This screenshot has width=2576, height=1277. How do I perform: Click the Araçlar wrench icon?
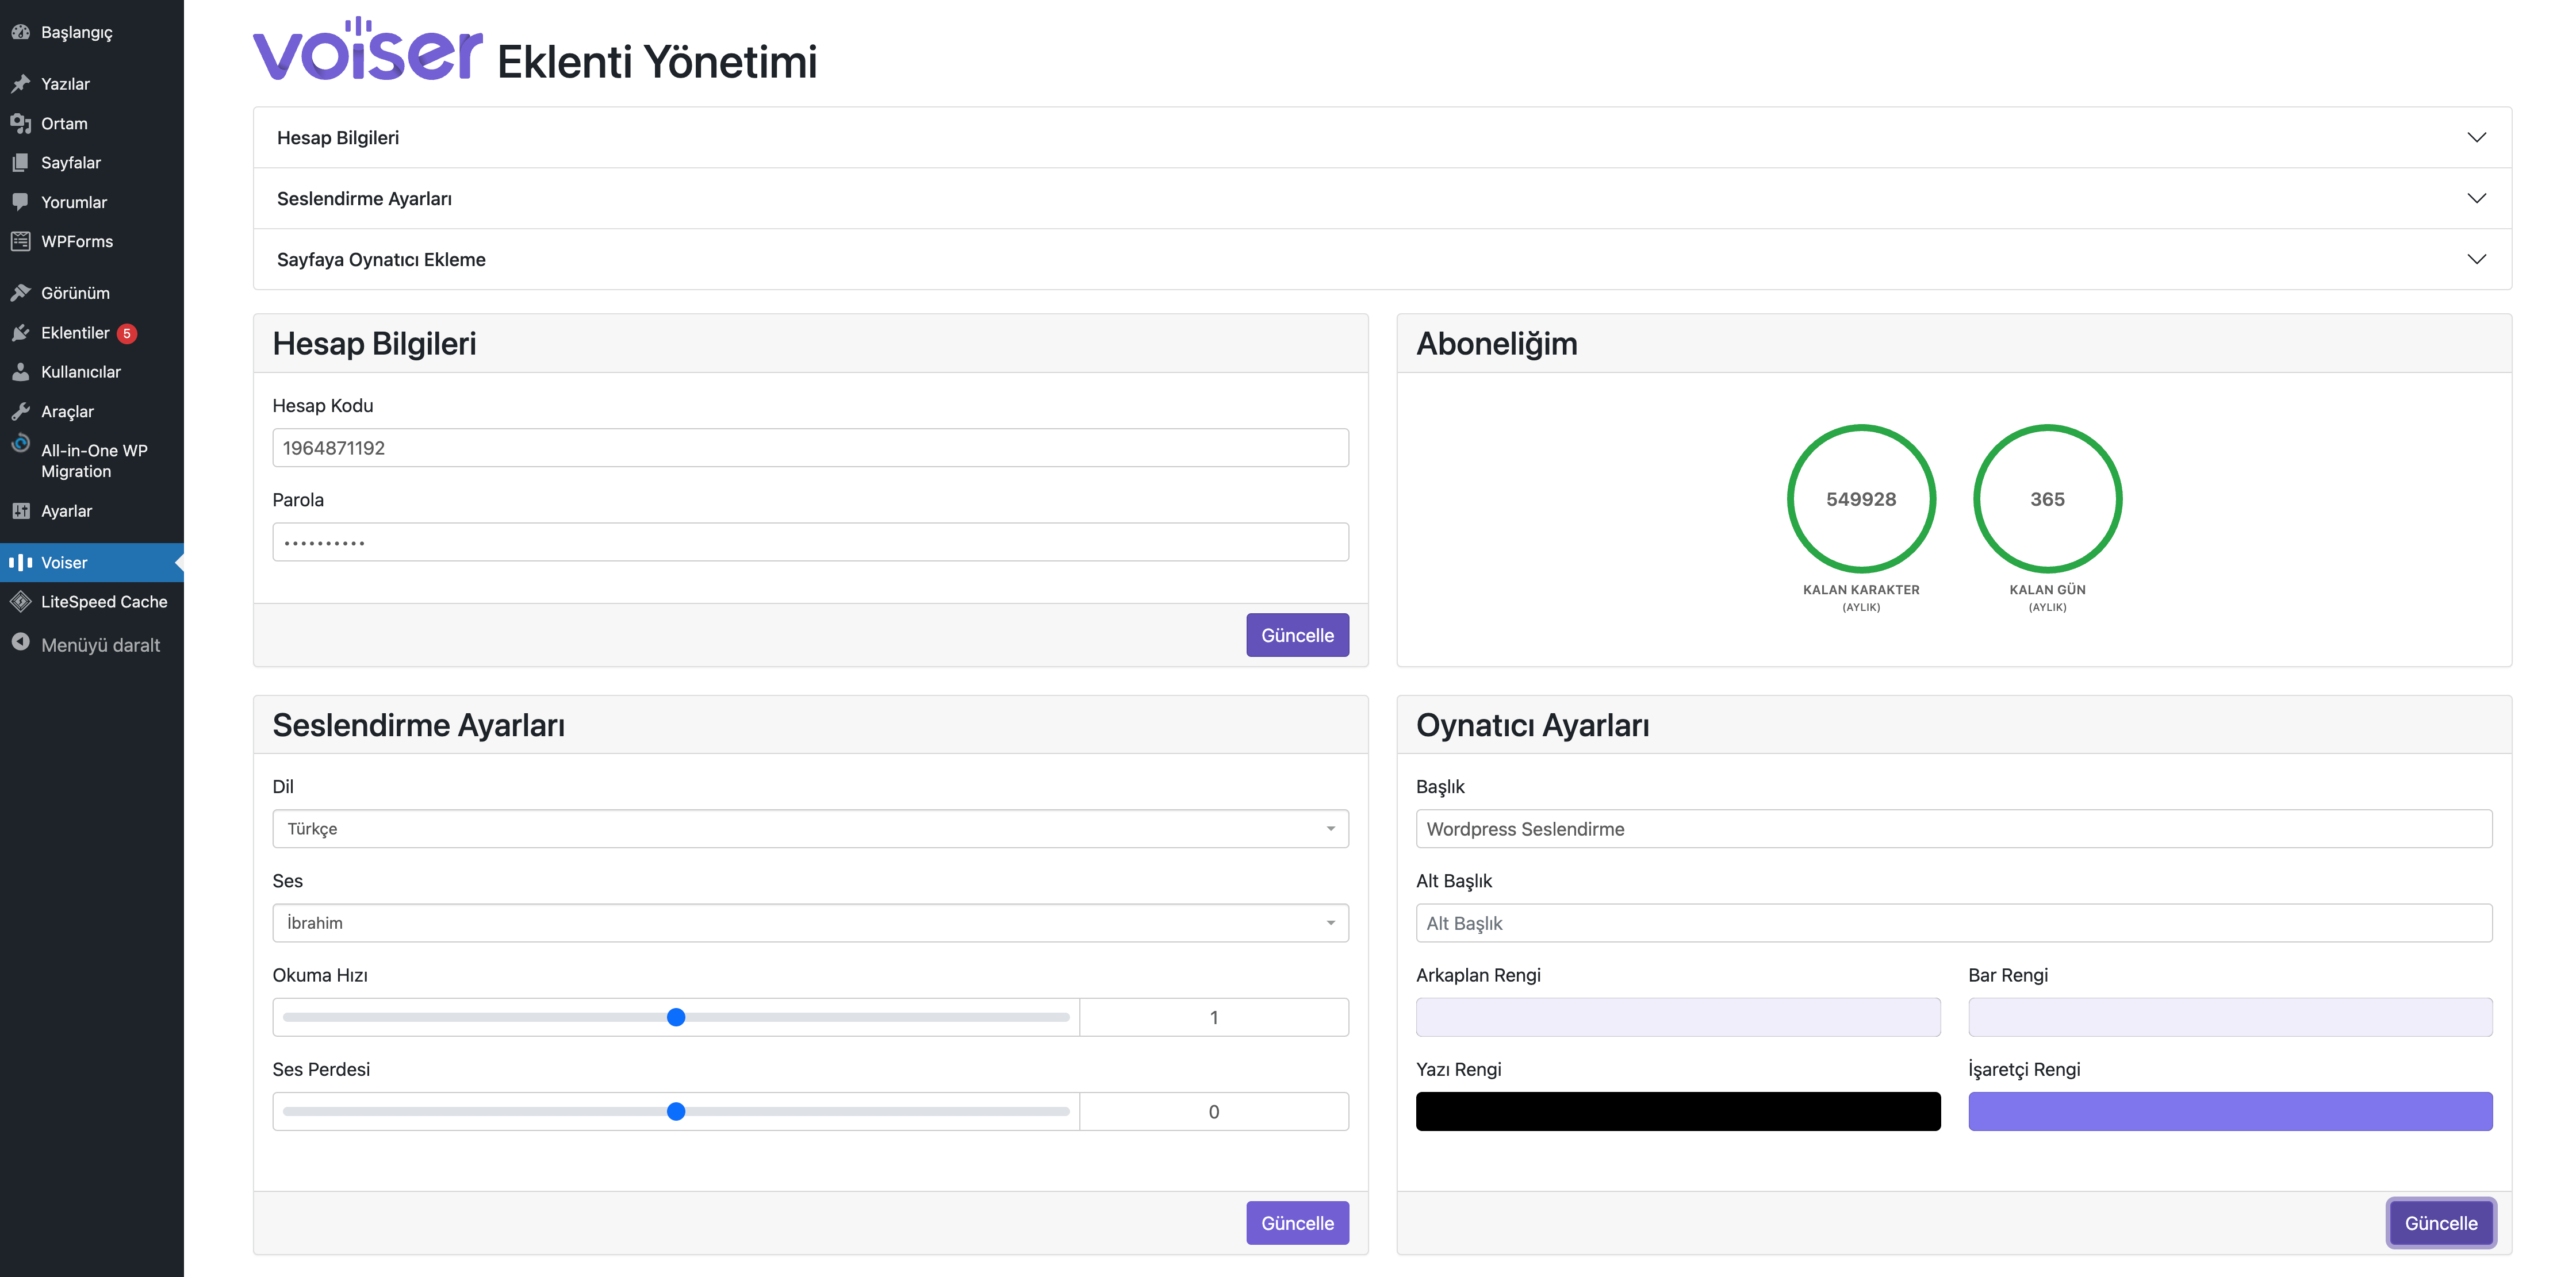(x=20, y=411)
